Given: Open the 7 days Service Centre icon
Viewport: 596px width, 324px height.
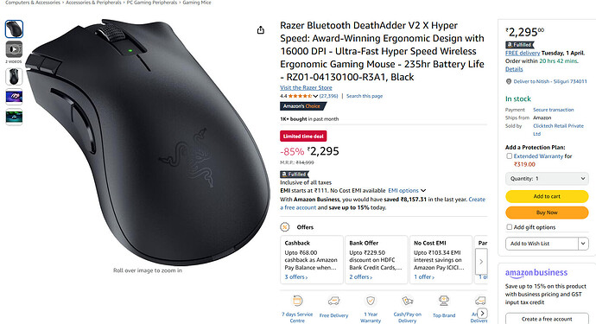Looking at the screenshot, I should (x=297, y=302).
